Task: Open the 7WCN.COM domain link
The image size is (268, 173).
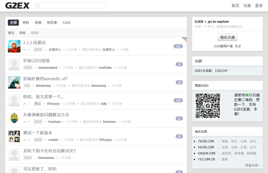Action: [x=206, y=141]
